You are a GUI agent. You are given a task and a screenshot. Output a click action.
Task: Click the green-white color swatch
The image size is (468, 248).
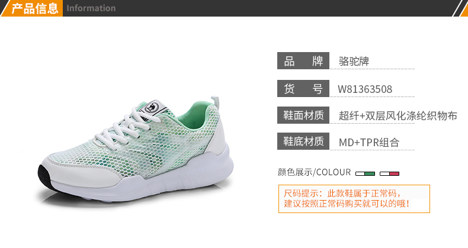coord(365,174)
